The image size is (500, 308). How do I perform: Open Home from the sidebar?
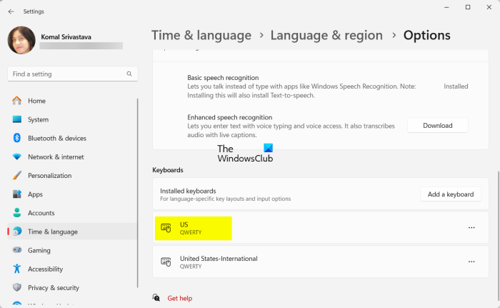36,101
